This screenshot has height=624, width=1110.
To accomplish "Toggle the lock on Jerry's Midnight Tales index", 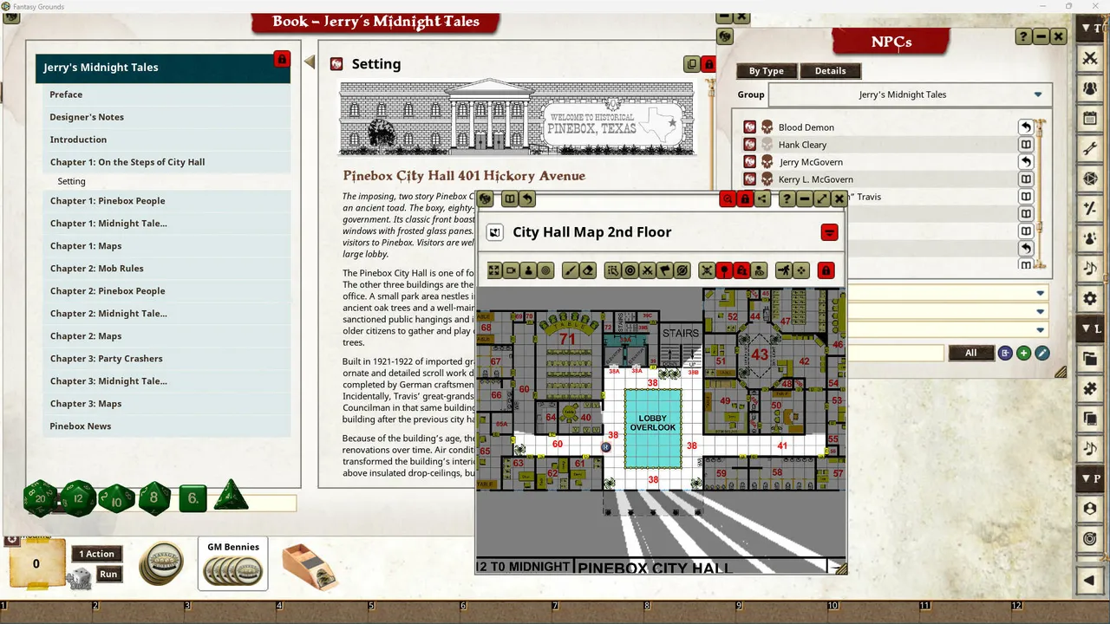I will tap(281, 59).
